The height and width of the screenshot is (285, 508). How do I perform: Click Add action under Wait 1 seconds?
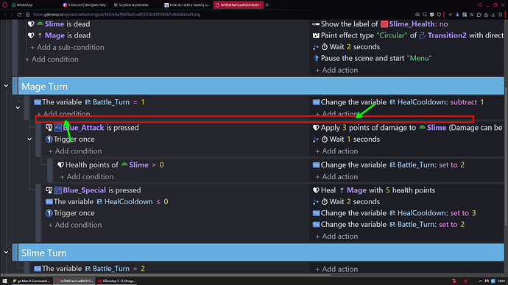pyautogui.click(x=336, y=151)
